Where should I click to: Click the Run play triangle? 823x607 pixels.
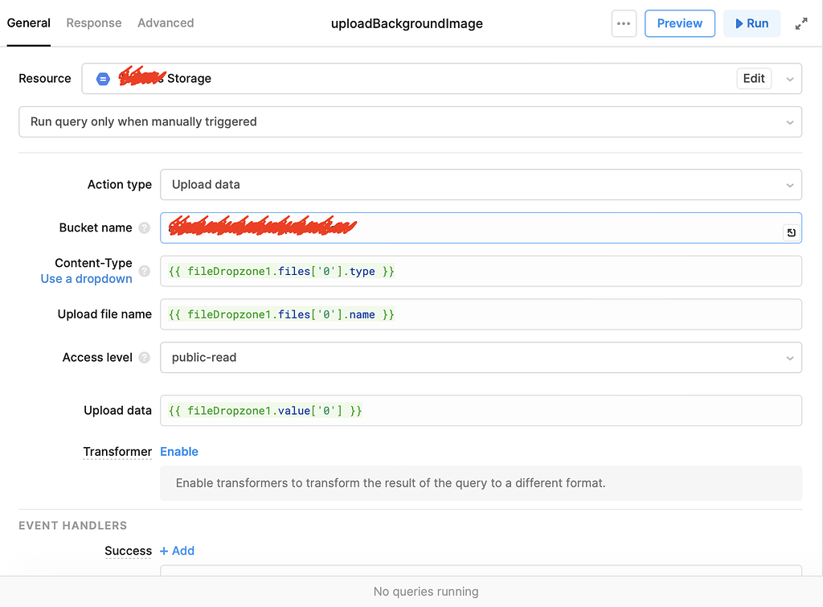tap(739, 23)
